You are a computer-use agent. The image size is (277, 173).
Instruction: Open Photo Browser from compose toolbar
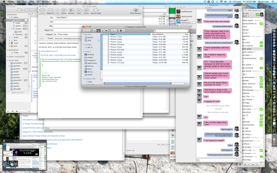pos(136,11)
